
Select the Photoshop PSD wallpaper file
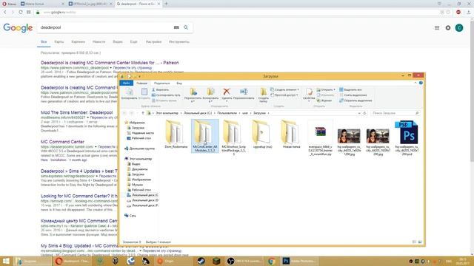click(407, 137)
